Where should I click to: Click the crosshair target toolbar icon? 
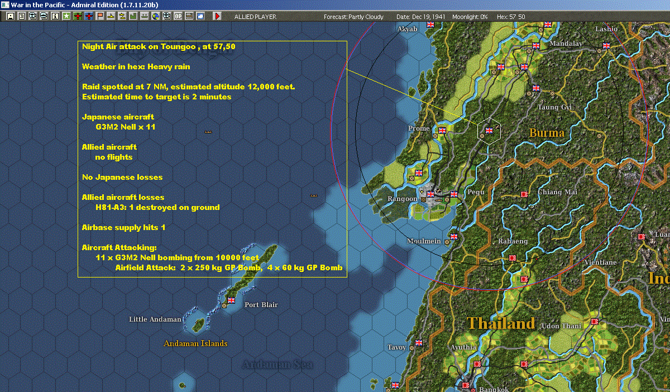[166, 16]
